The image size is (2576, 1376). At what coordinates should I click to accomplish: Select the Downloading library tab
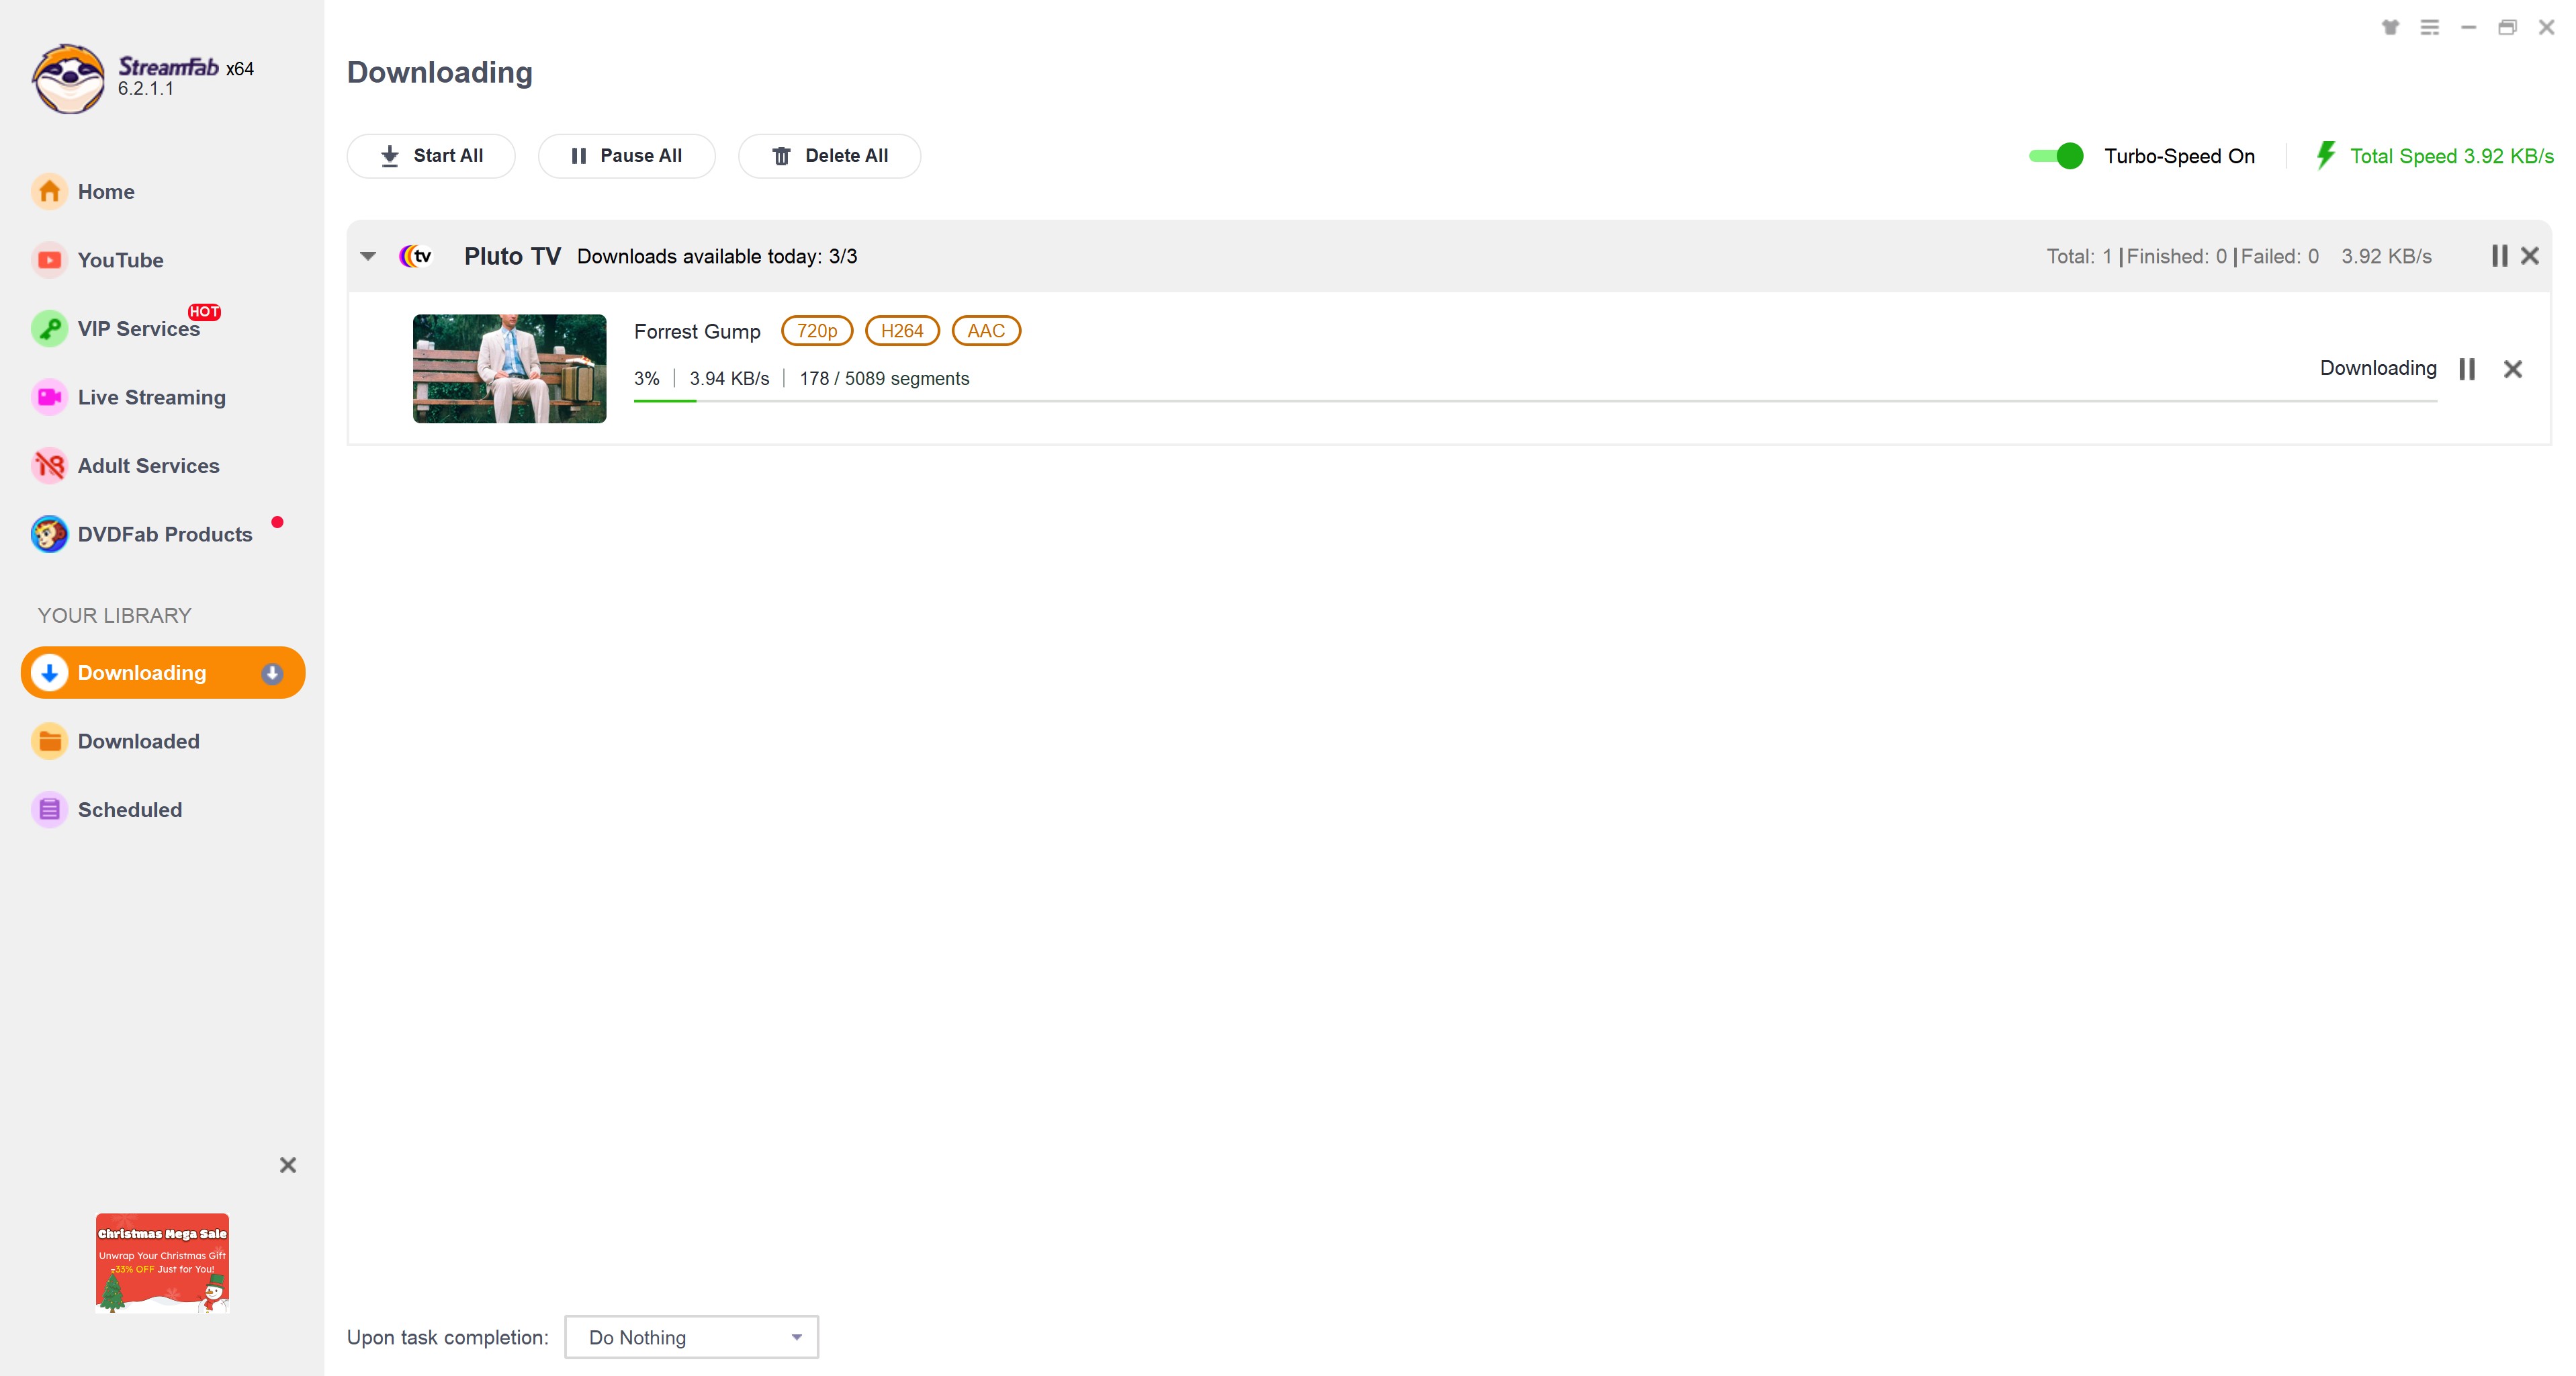[163, 673]
